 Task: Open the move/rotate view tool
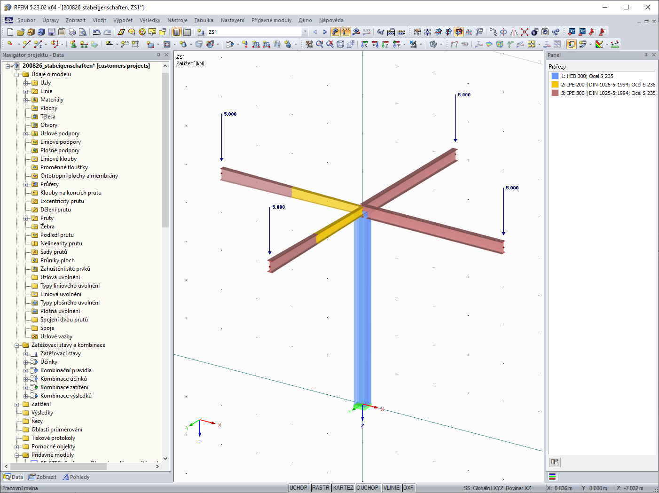[308, 44]
